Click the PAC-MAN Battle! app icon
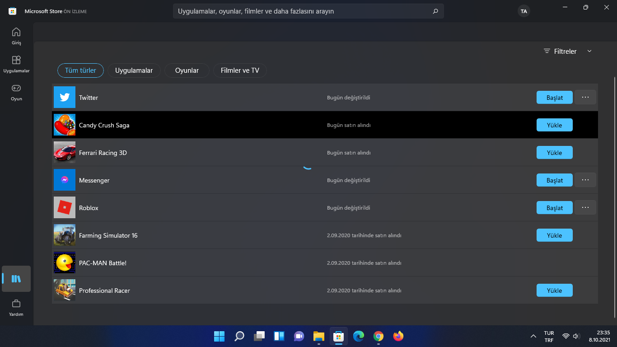This screenshot has width=617, height=347. click(65, 263)
